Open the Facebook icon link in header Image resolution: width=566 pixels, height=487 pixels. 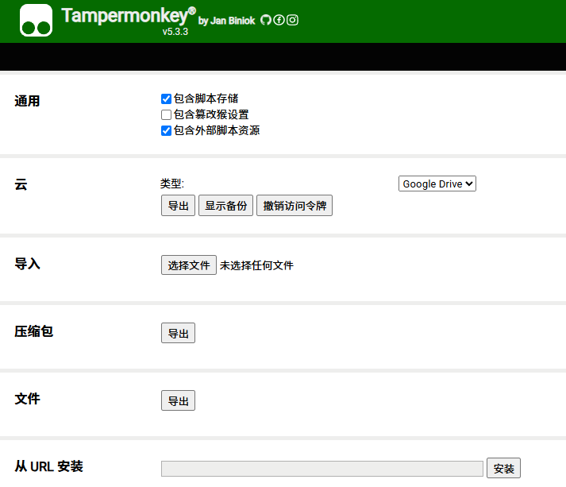click(279, 20)
